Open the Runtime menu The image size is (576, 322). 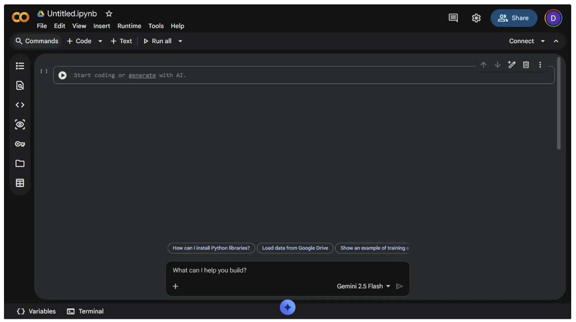tap(129, 26)
